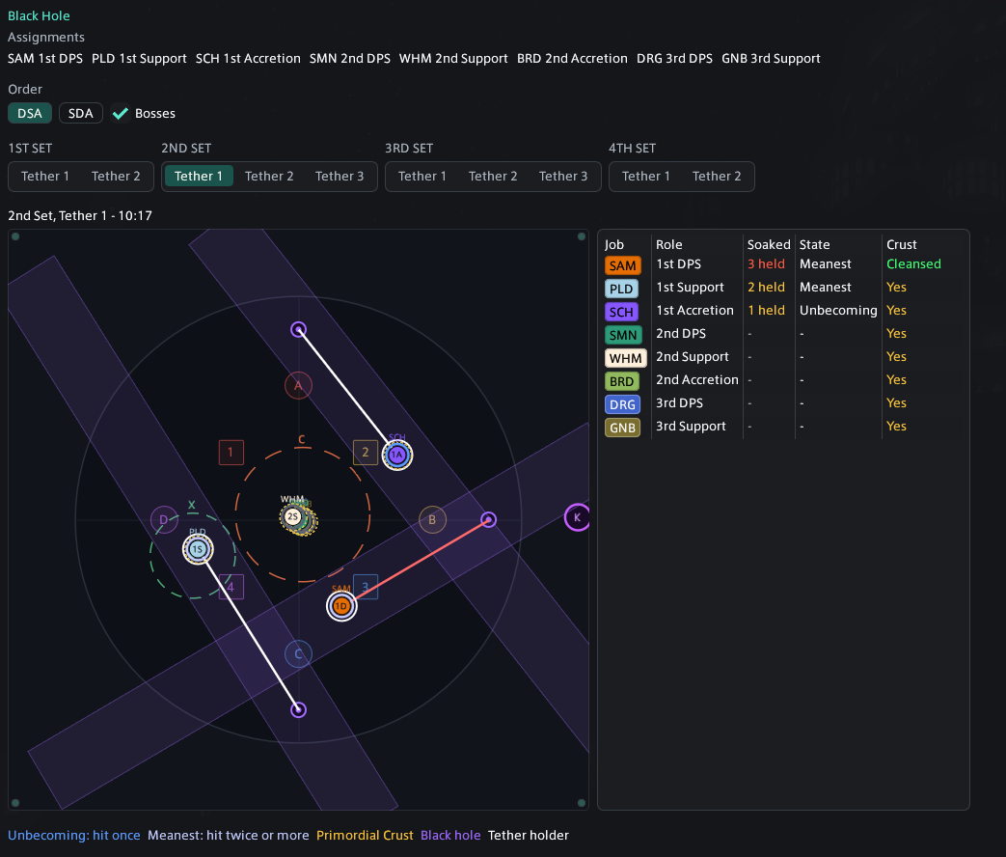
Task: Click the Crust column header
Action: coord(902,244)
